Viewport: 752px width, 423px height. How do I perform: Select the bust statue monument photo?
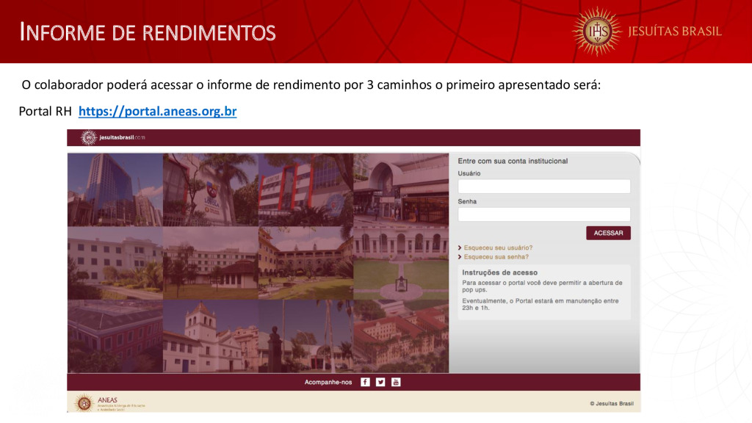[x=305, y=336]
